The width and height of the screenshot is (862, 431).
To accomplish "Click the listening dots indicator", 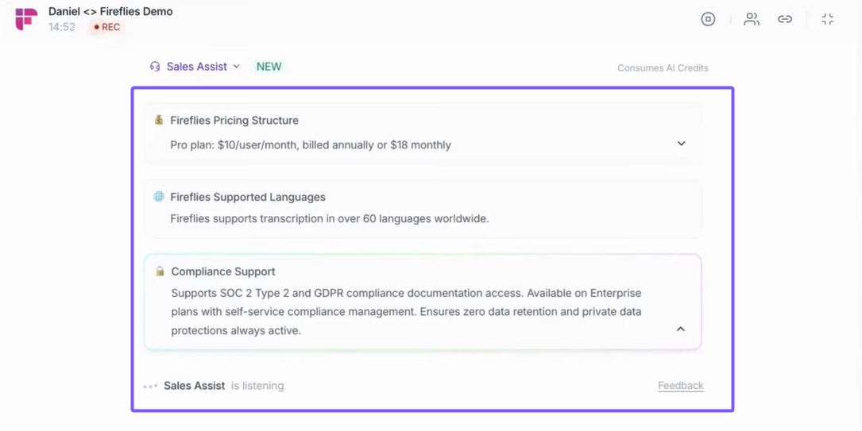I will [x=150, y=387].
